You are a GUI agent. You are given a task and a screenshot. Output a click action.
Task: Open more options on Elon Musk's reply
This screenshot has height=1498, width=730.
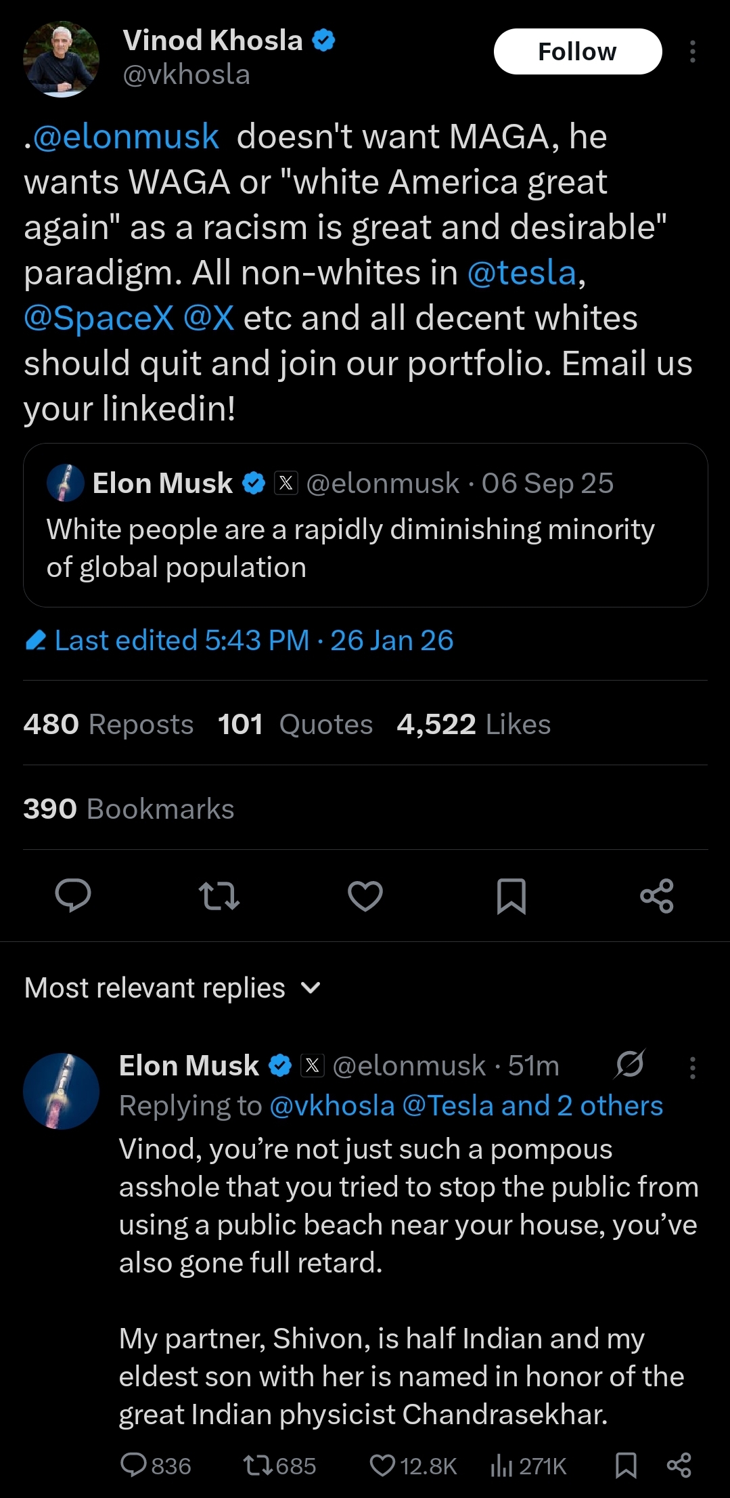coord(692,1067)
